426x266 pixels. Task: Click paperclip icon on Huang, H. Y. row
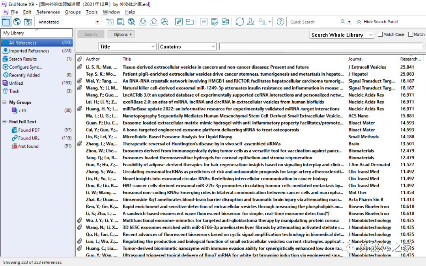point(79,109)
